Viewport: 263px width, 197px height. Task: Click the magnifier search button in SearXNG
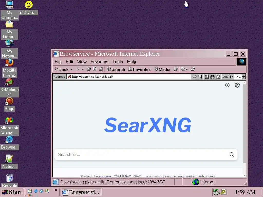point(232,154)
